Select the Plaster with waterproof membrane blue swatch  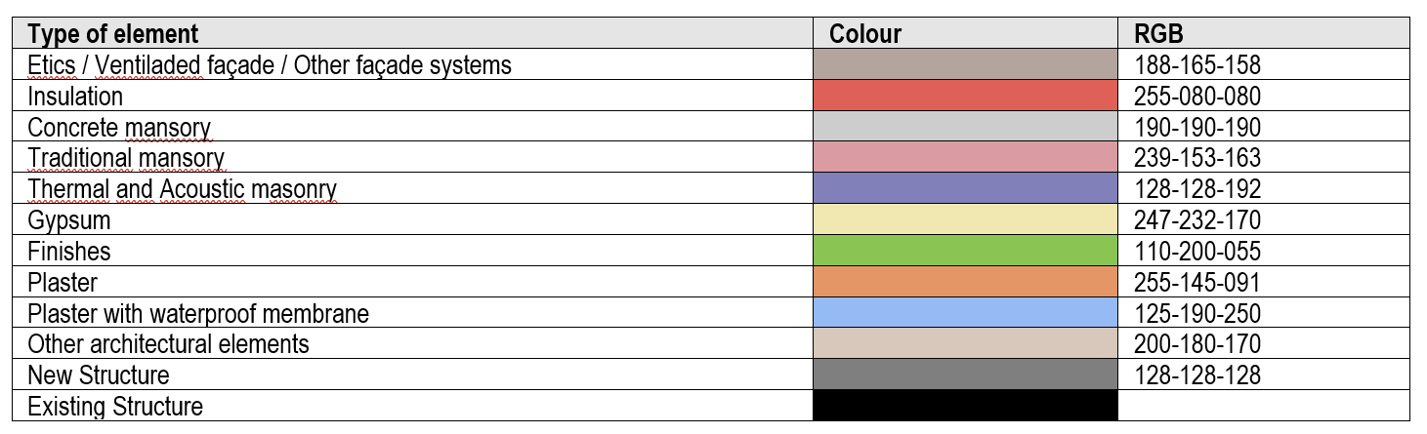click(x=965, y=313)
